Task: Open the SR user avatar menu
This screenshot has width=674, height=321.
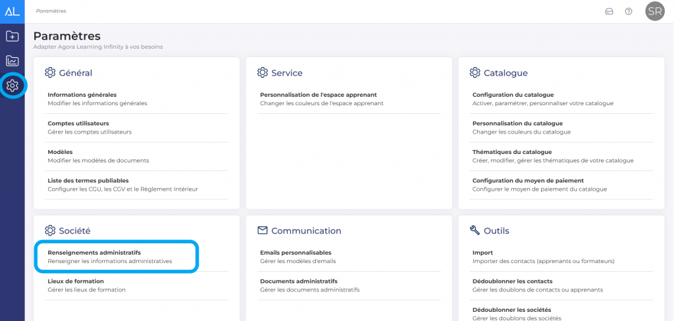Action: (x=654, y=11)
